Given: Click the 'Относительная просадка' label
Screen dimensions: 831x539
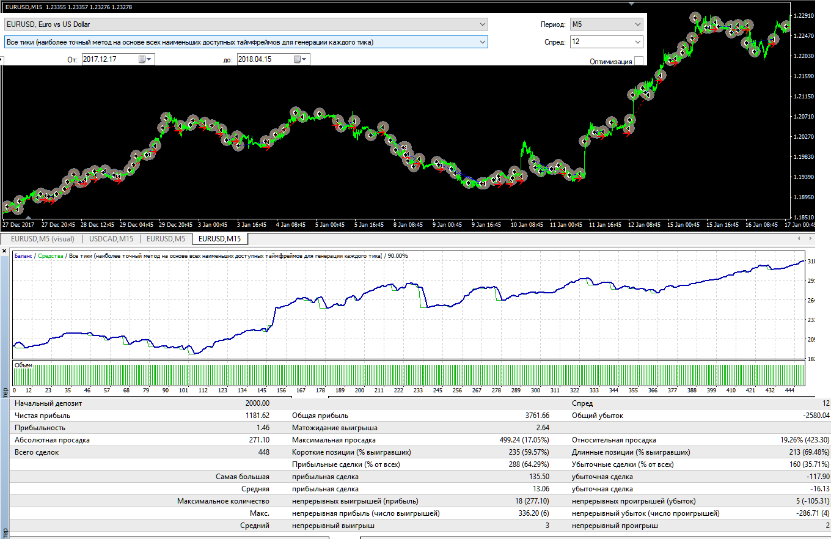Looking at the screenshot, I should pyautogui.click(x=614, y=440).
